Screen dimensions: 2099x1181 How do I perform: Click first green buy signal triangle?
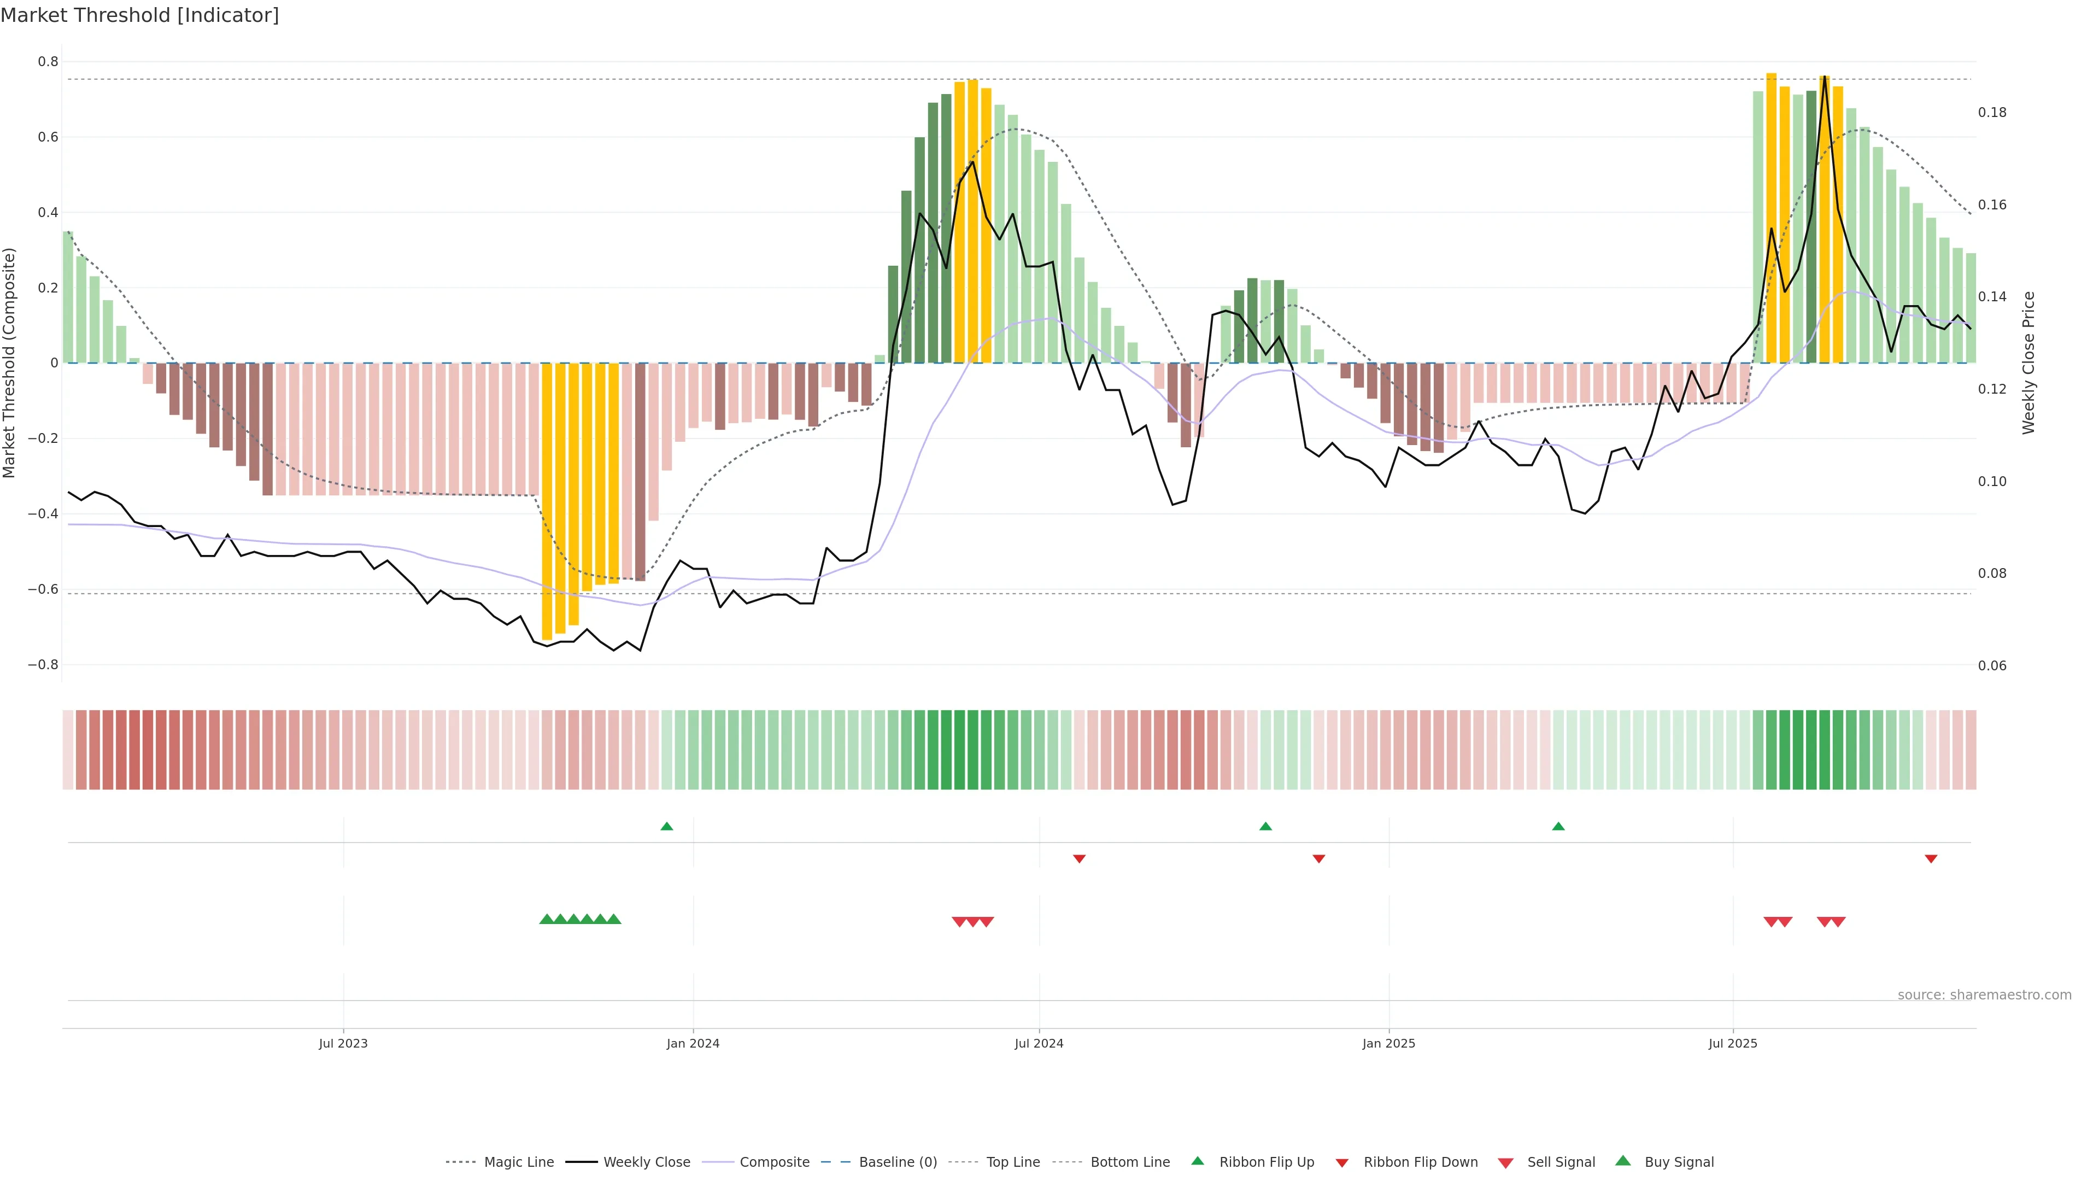click(x=547, y=919)
